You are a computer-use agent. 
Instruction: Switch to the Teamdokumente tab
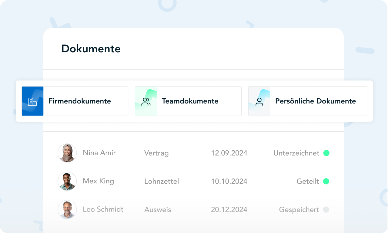tap(190, 101)
